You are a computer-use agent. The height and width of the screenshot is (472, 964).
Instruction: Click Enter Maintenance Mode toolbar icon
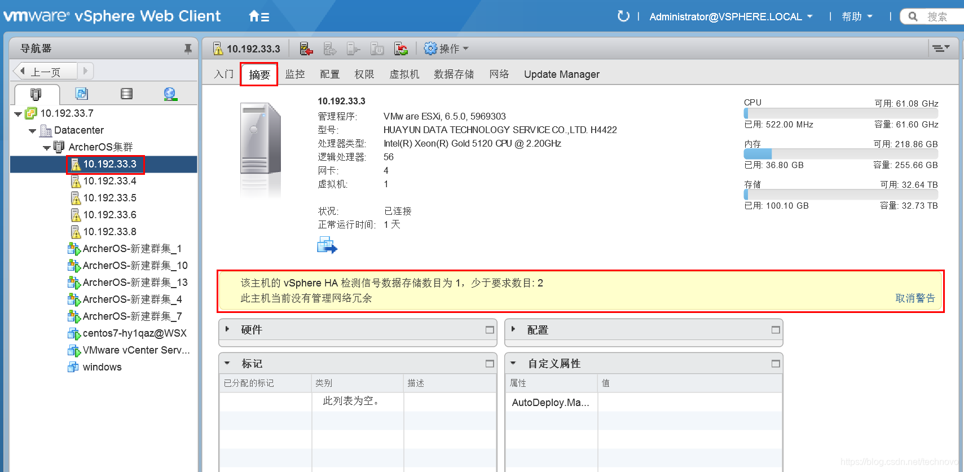click(306, 49)
